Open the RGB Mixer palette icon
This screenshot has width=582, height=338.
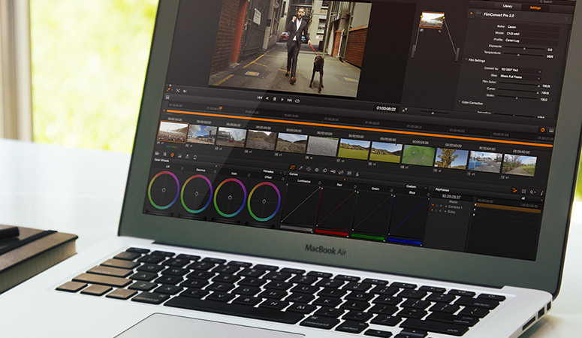[179, 155]
